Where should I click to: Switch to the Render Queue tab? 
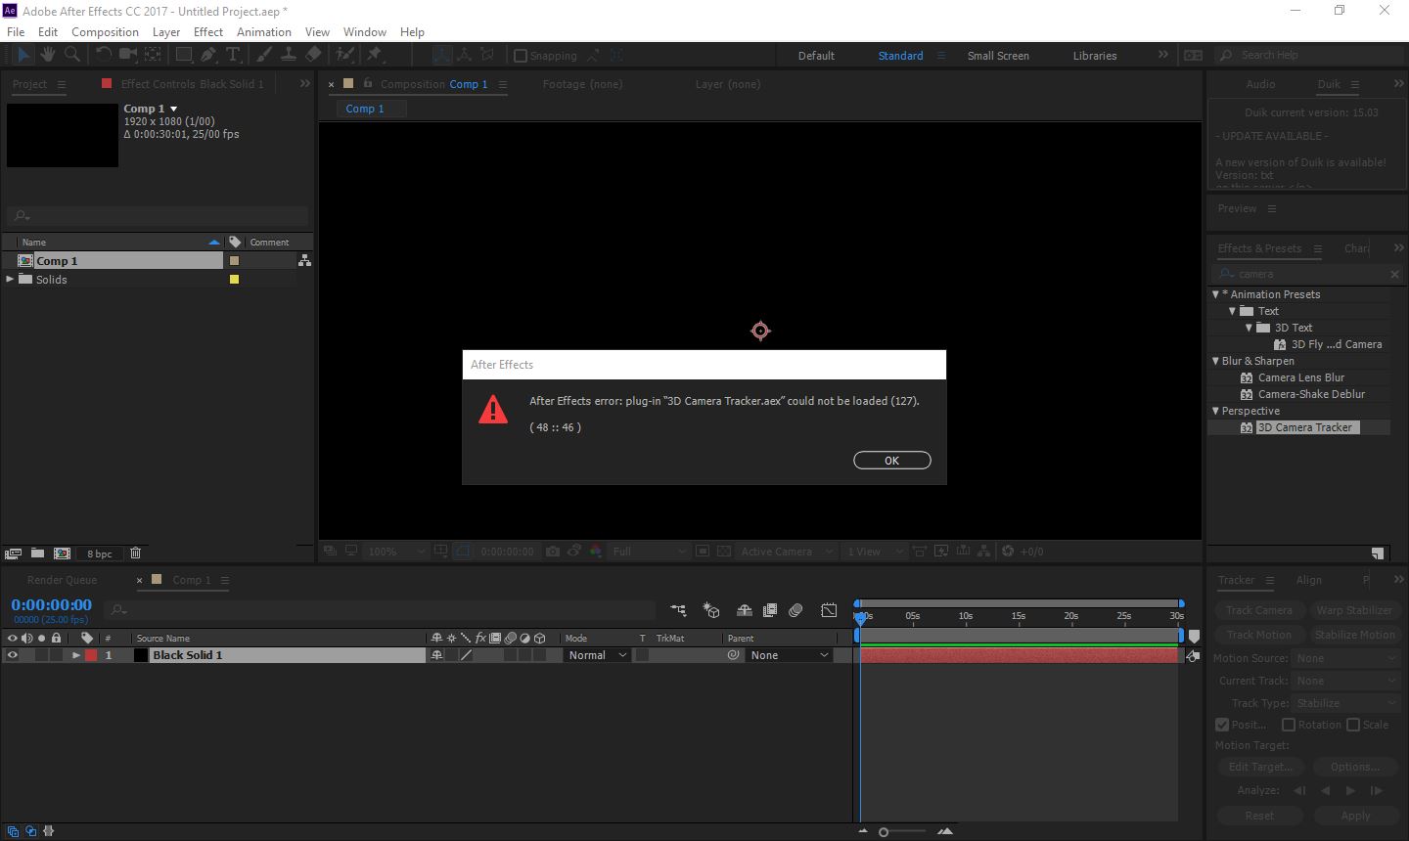point(62,580)
